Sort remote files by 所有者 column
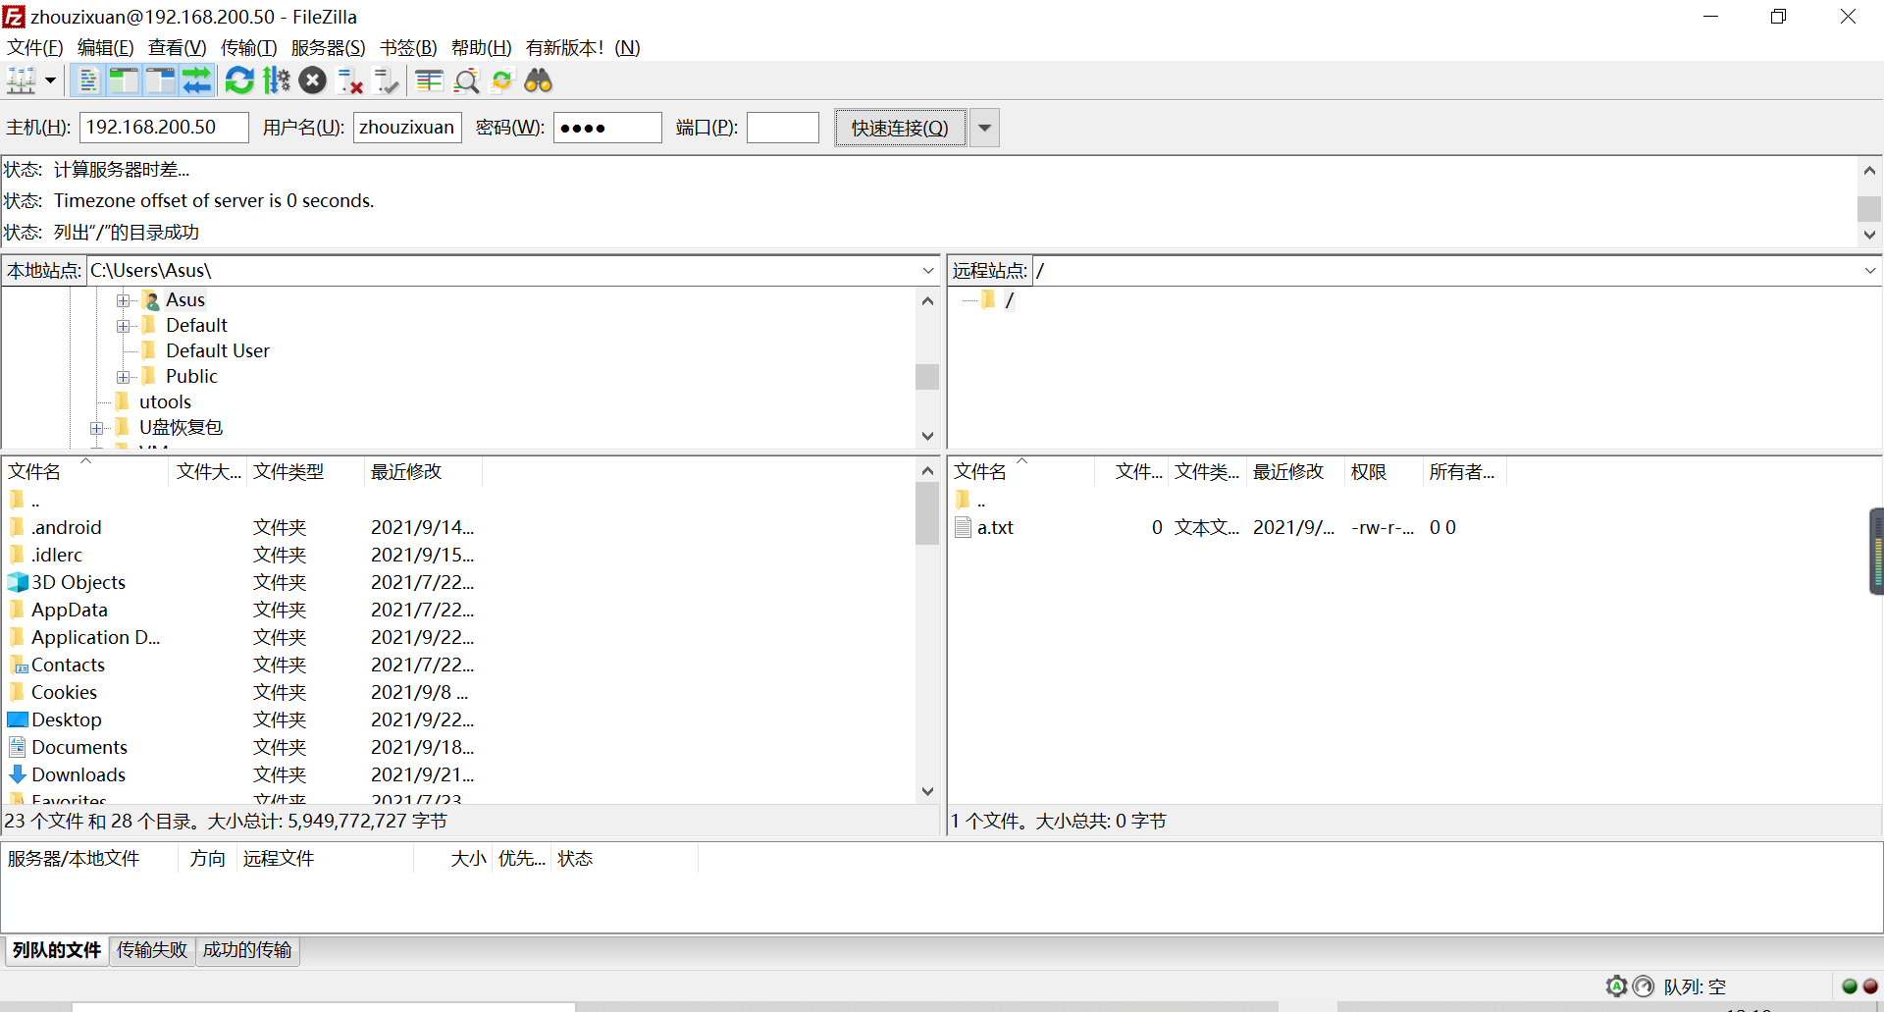Image resolution: width=1884 pixels, height=1012 pixels. point(1464,471)
